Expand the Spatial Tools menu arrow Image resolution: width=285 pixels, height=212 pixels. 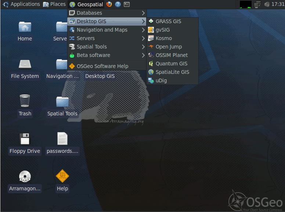click(143, 47)
